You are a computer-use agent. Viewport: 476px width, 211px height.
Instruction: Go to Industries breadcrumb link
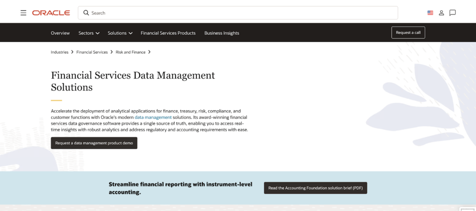(59, 52)
